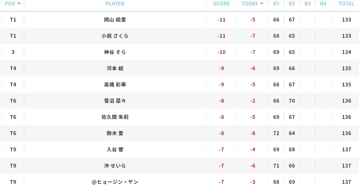359x189 pixels.
Task: Sort by the PLAYER column header
Action: [x=115, y=4]
